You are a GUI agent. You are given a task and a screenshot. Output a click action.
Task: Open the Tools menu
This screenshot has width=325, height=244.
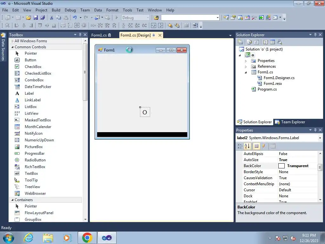[127, 10]
